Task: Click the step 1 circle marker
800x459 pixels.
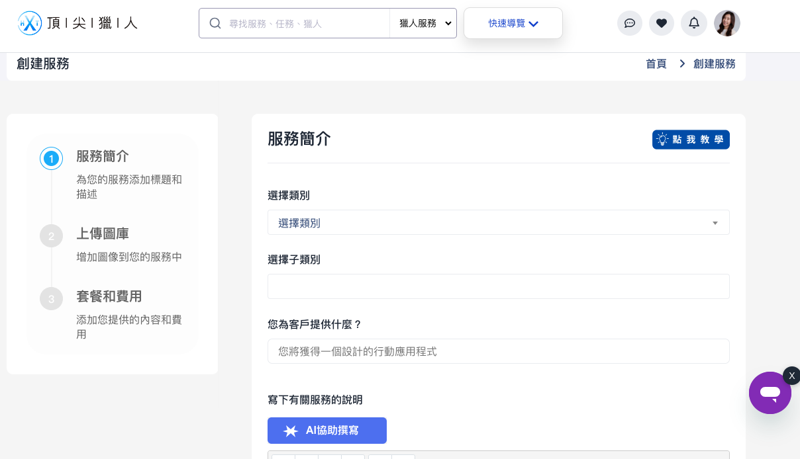Action: point(51,159)
